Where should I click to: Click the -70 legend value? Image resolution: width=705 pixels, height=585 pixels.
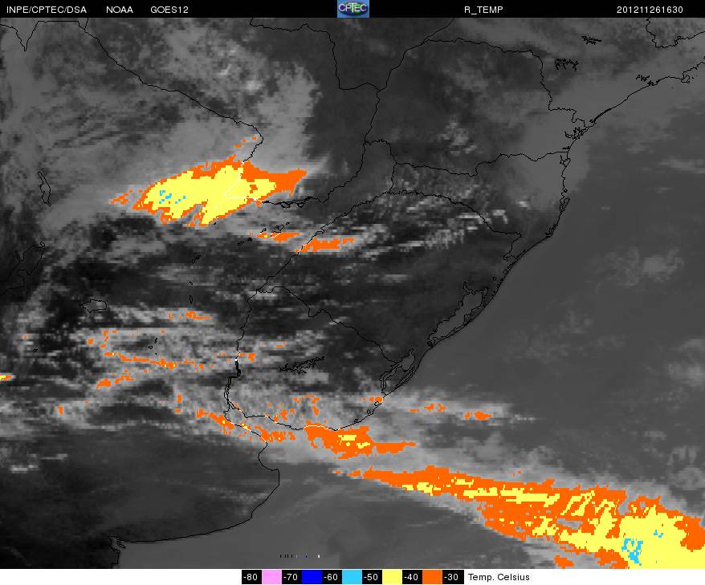click(291, 577)
